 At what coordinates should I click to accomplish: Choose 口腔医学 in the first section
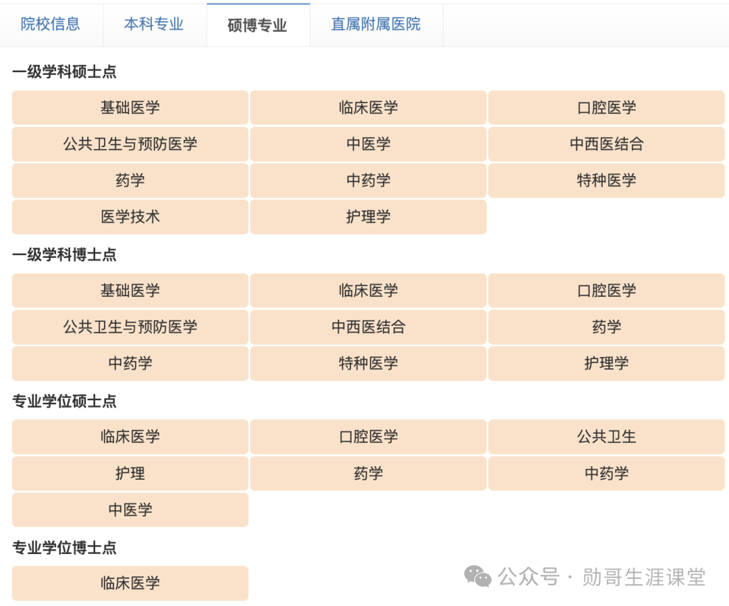tap(606, 107)
